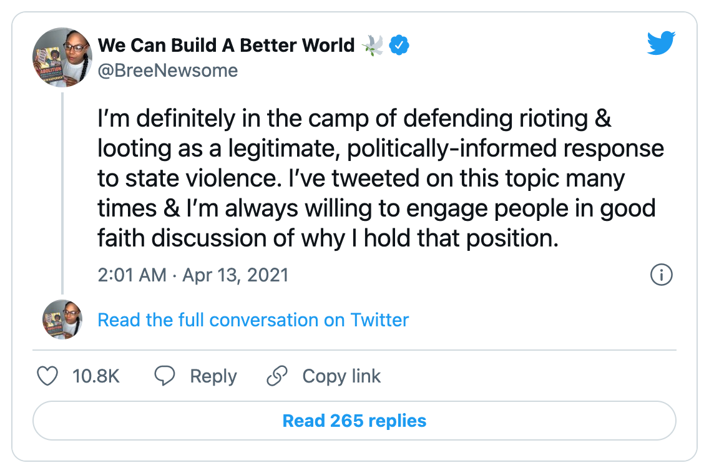This screenshot has height=473, width=709.
Task: Click the dove emoji beside the name
Action: pos(372,46)
